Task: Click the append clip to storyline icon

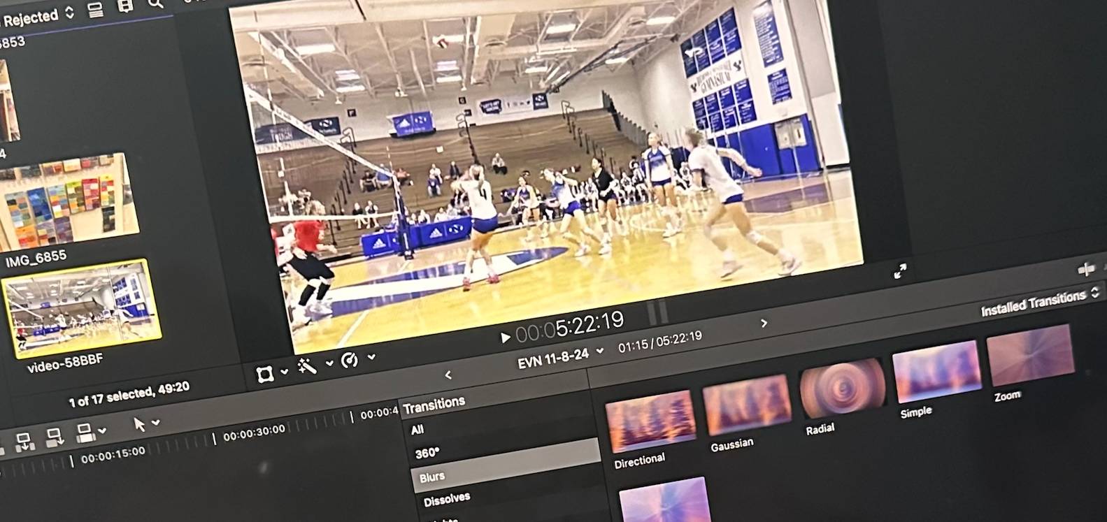Action: pos(55,437)
